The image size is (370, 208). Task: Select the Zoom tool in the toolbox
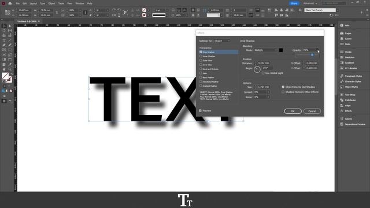coord(10,69)
